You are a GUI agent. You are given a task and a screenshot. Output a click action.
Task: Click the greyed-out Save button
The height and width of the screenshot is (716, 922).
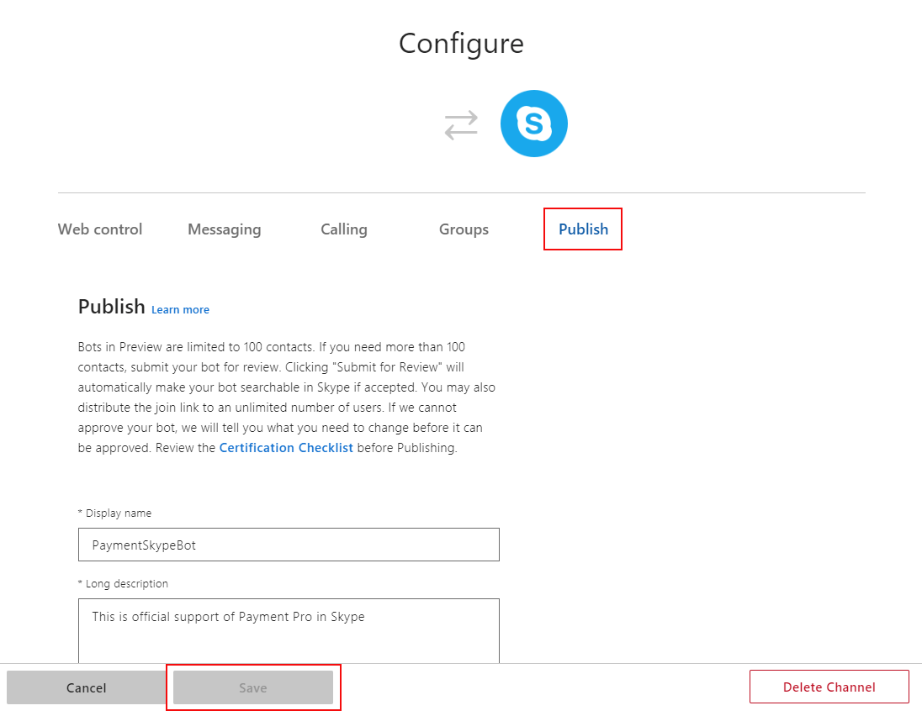coord(253,687)
